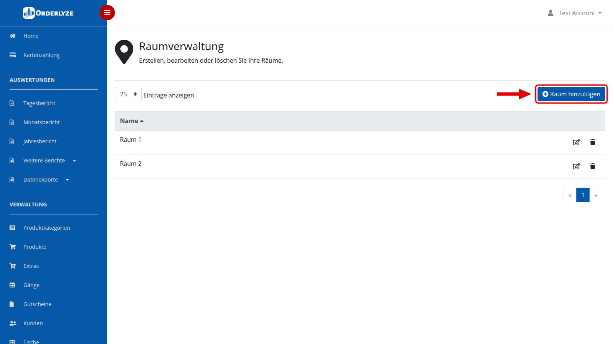The image size is (613, 344).
Task: Click the Kunden people icon
Action: pos(13,323)
